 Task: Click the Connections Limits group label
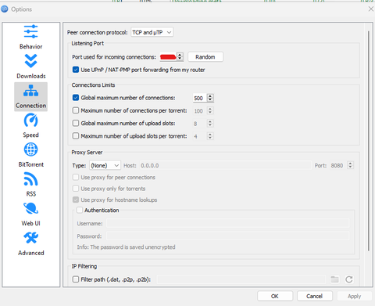[x=93, y=85]
